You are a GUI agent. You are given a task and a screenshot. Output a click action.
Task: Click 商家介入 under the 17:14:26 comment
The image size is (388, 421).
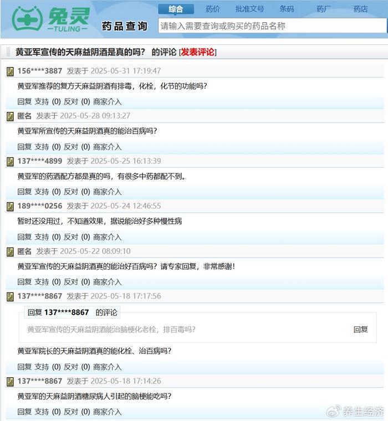107,412
